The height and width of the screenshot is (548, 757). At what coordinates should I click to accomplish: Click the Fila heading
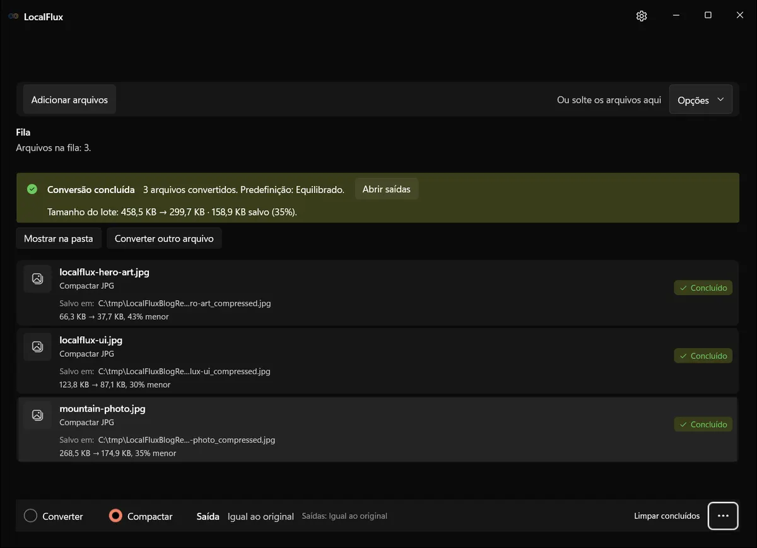23,132
